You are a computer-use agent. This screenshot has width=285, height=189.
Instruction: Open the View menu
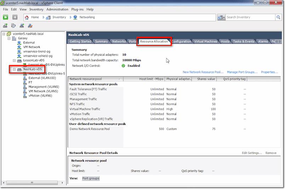point(23,9)
